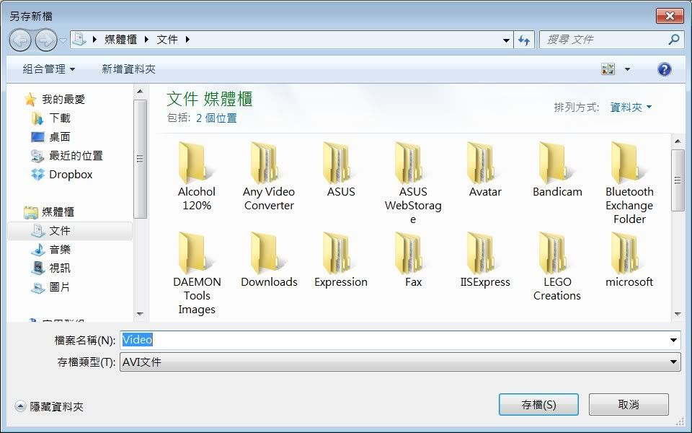Select the DAEMON Tools Images folder
692x433 pixels.
(x=196, y=274)
